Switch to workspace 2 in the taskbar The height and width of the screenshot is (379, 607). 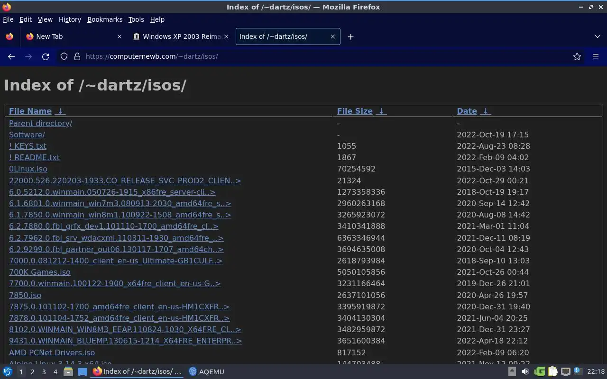pyautogui.click(x=32, y=372)
